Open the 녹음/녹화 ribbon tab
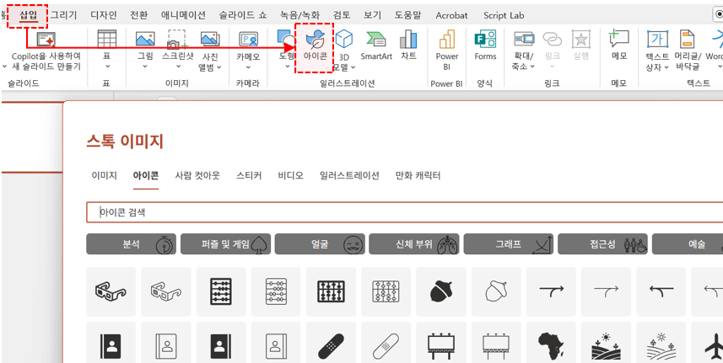 pos(299,15)
